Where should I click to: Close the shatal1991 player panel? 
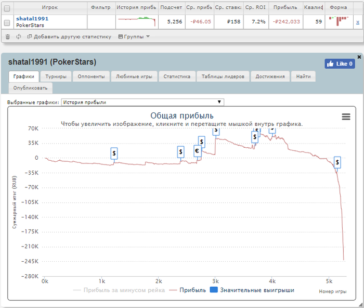click(359, 57)
